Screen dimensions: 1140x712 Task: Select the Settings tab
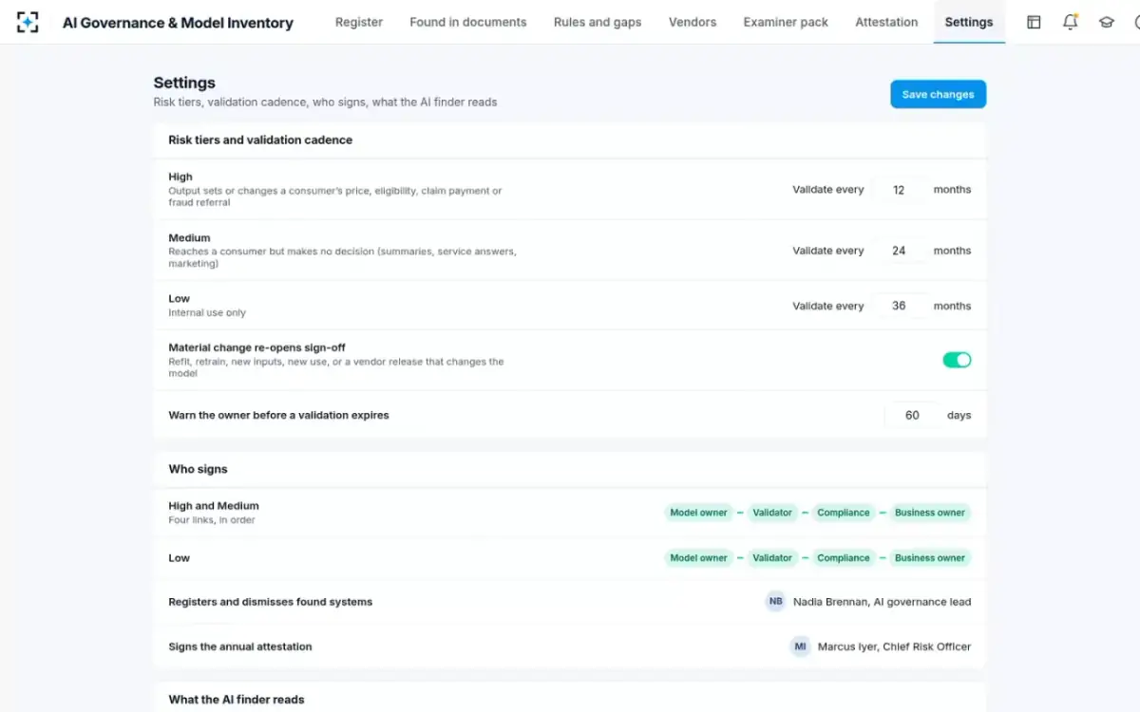coord(969,22)
